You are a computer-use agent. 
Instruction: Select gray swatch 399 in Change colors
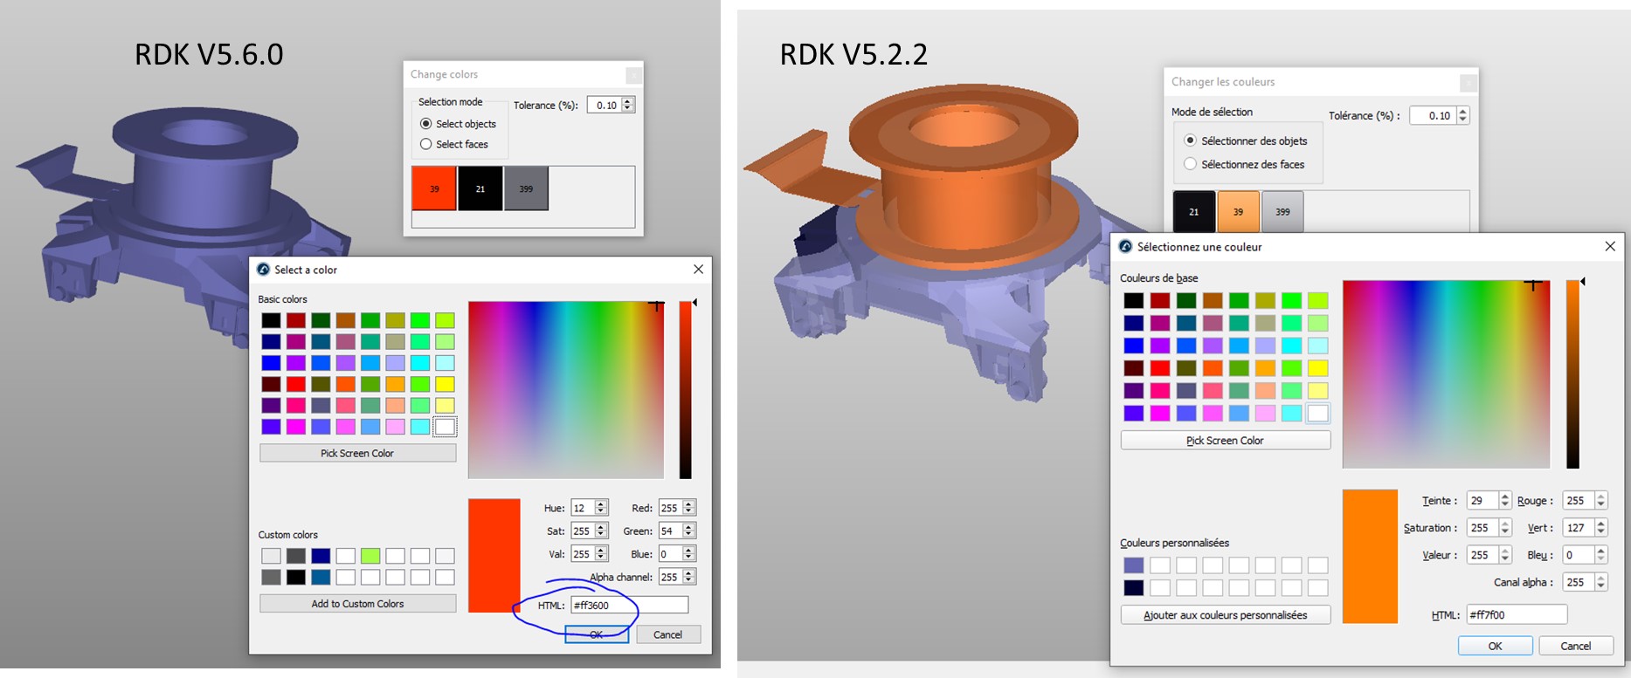click(x=526, y=188)
